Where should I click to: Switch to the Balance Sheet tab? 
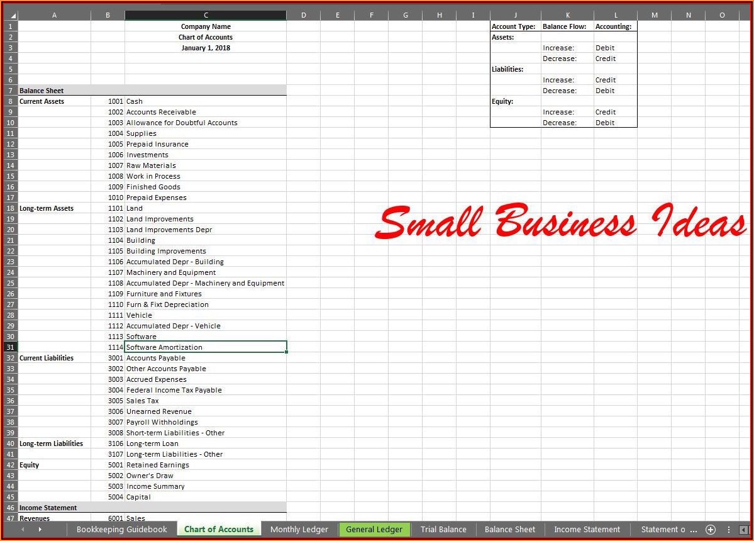(x=509, y=530)
